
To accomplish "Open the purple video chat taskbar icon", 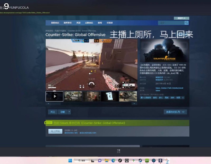I will (x=100, y=161).
